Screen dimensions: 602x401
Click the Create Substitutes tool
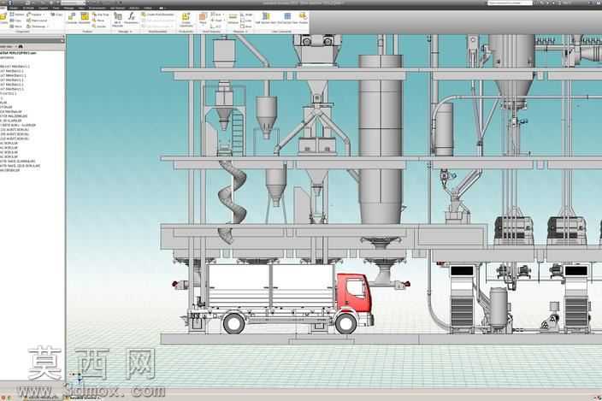pos(186,20)
